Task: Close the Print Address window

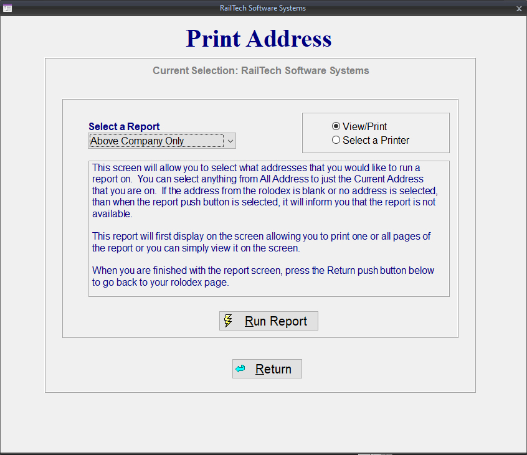Action: pos(519,8)
